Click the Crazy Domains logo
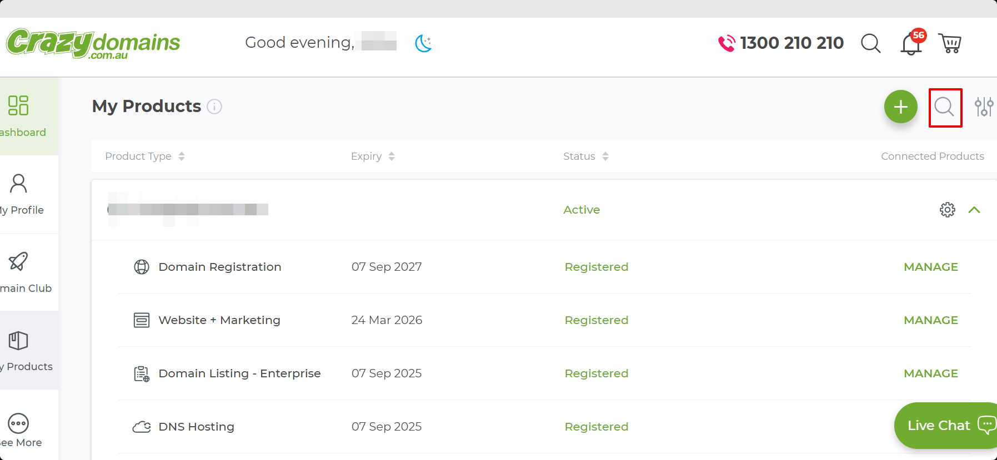 point(93,43)
